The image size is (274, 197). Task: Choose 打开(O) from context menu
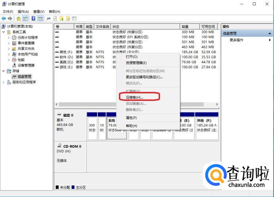click(148, 57)
